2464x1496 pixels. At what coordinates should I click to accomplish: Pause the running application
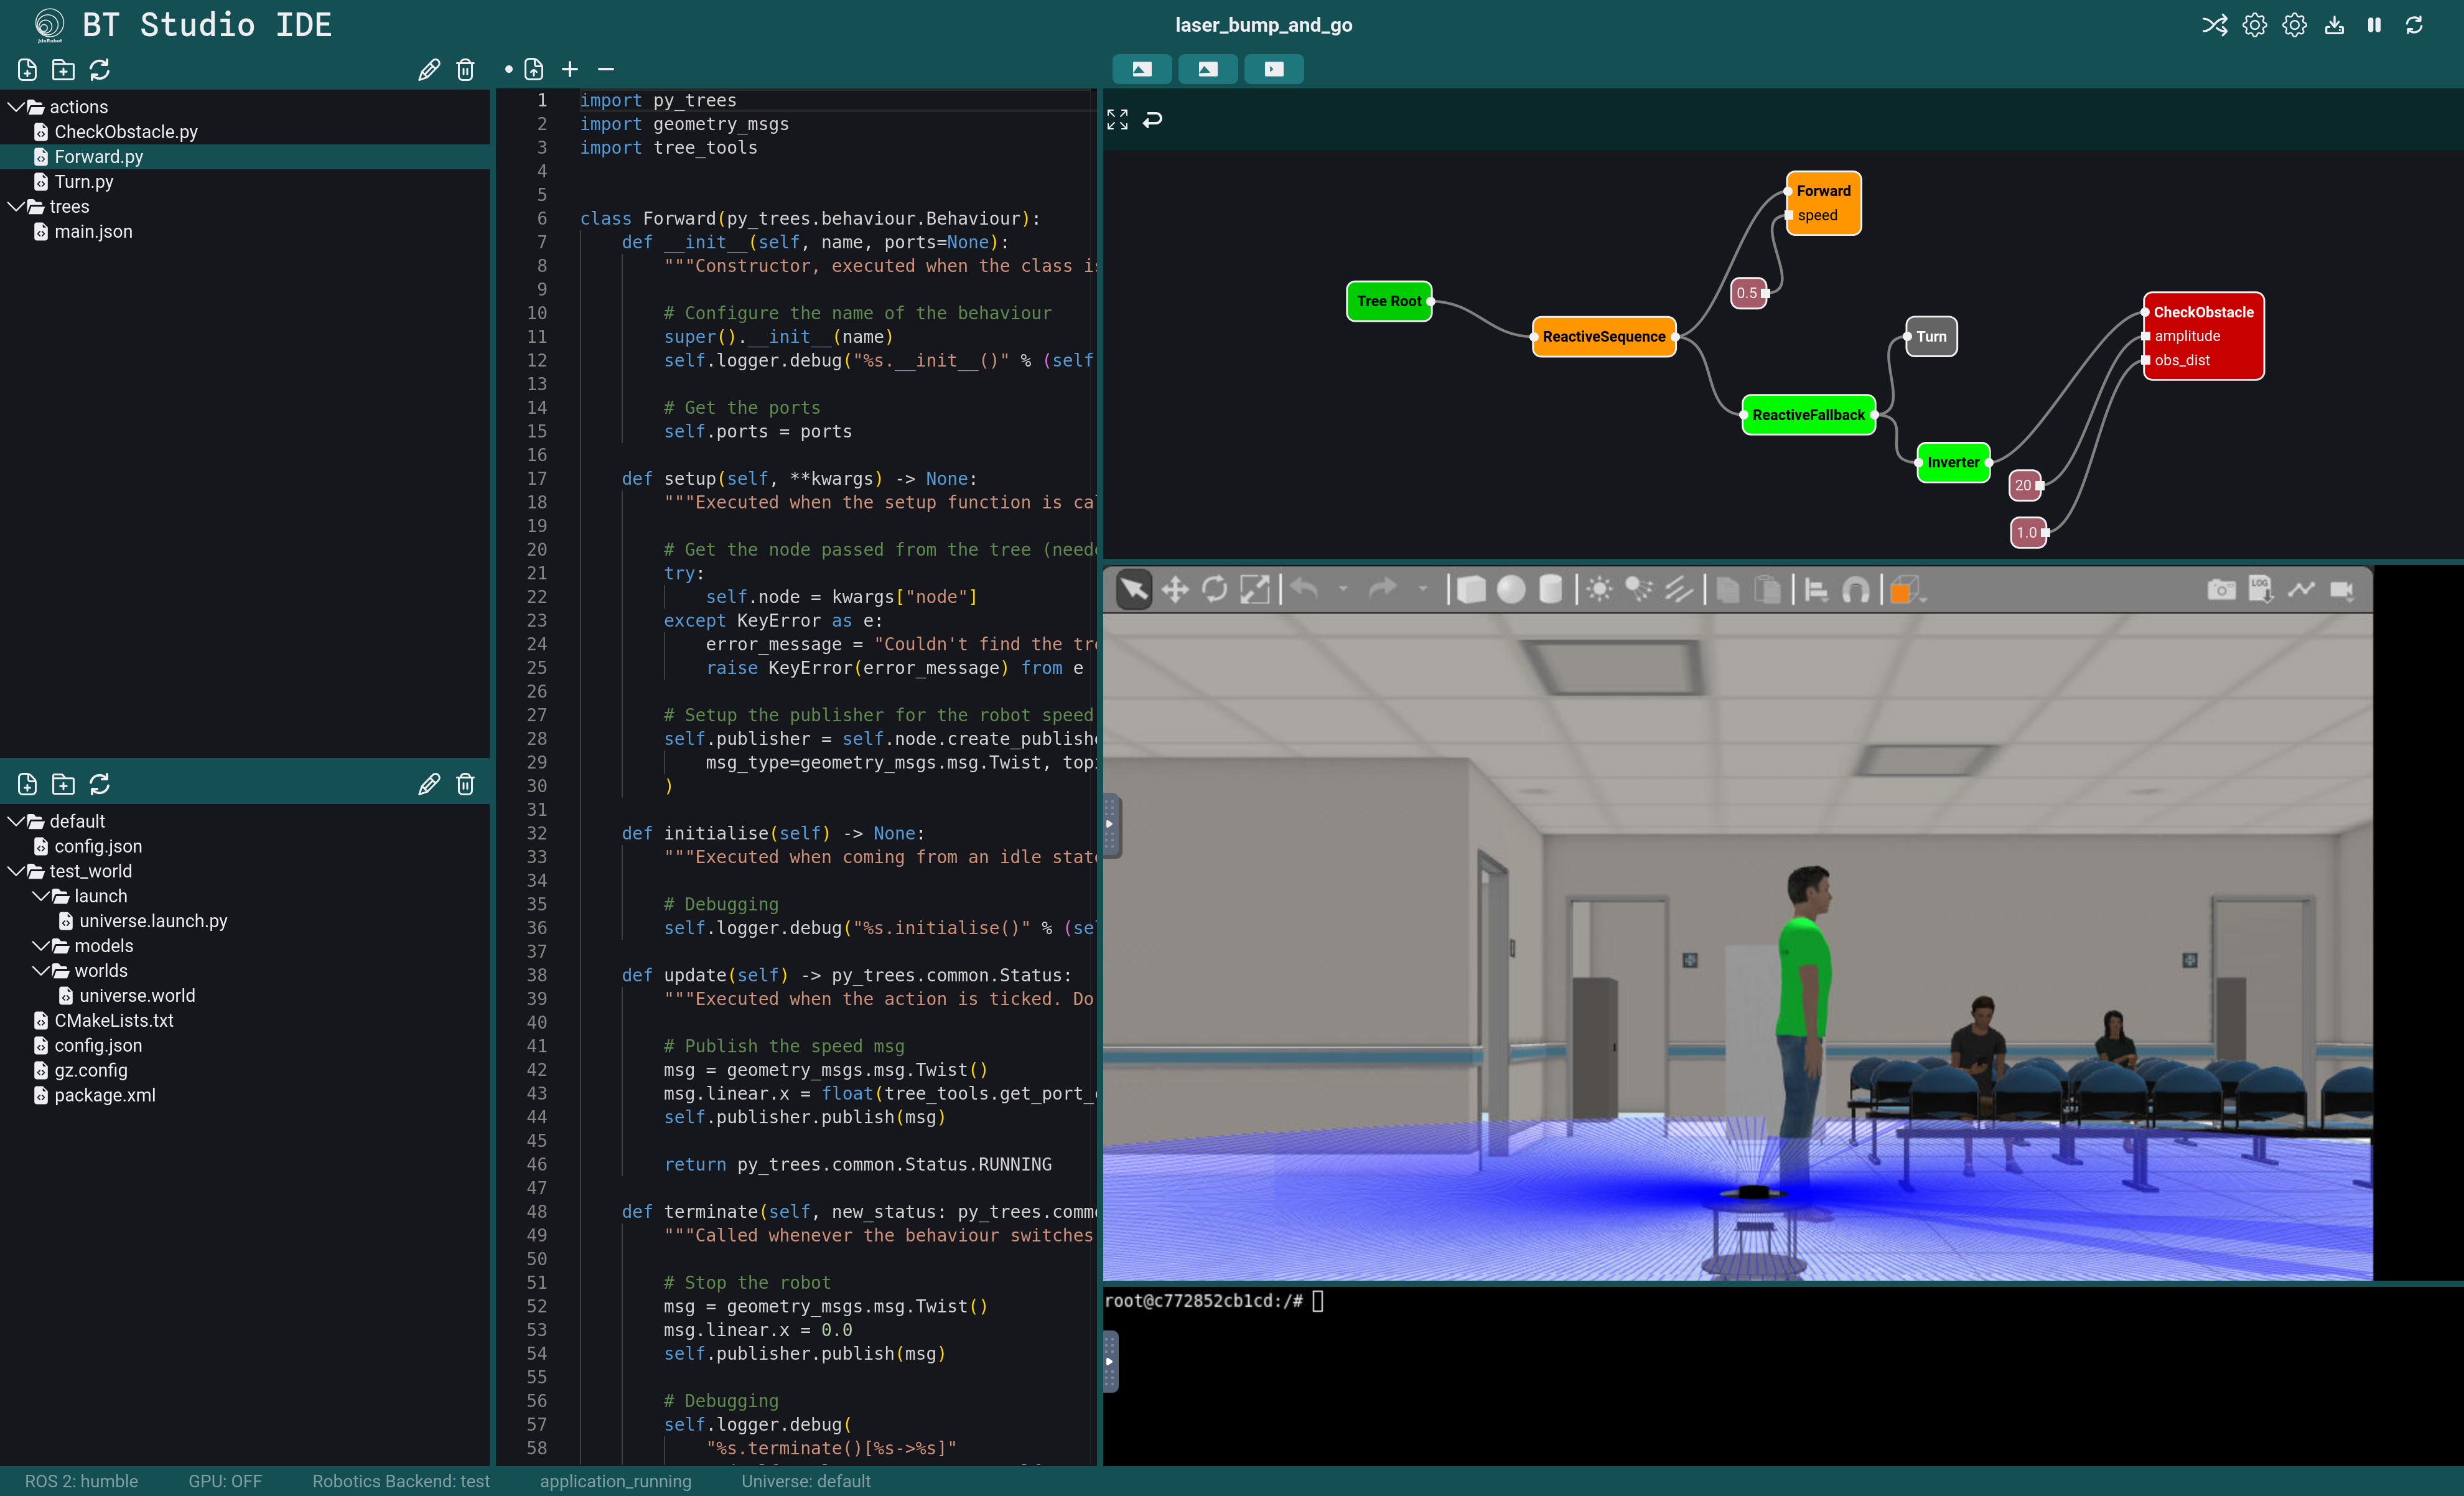[2374, 25]
